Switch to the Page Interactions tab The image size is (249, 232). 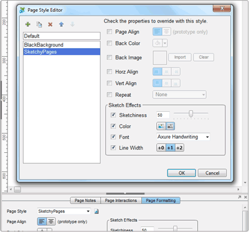pyautogui.click(x=121, y=201)
